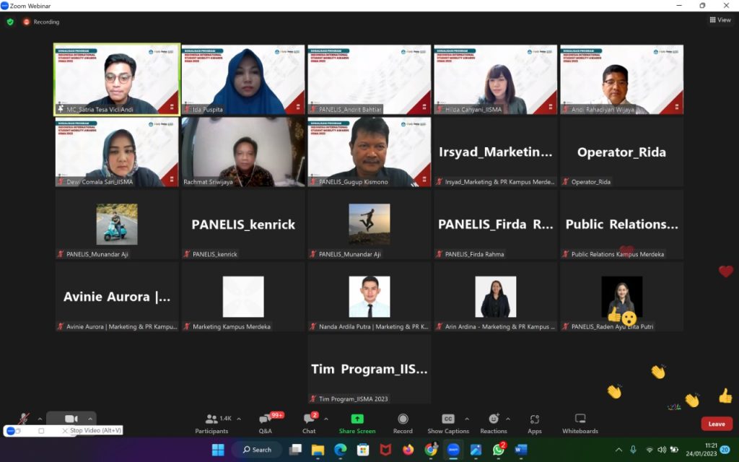Launch Firefox from the taskbar

[408, 450]
